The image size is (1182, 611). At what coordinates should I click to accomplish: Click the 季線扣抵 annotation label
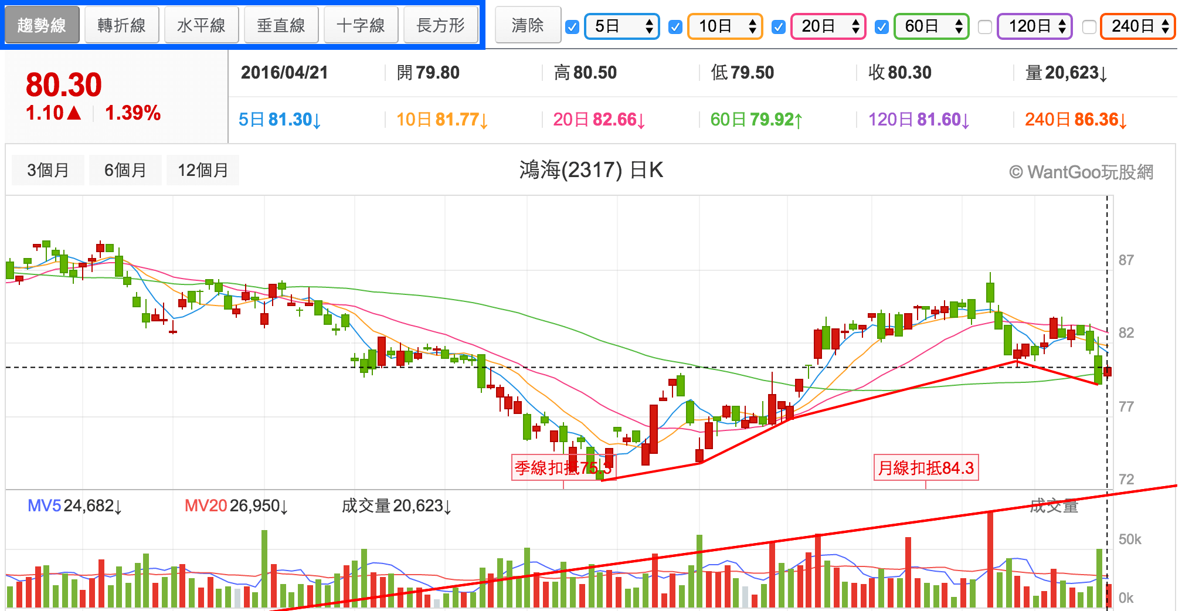pos(562,468)
